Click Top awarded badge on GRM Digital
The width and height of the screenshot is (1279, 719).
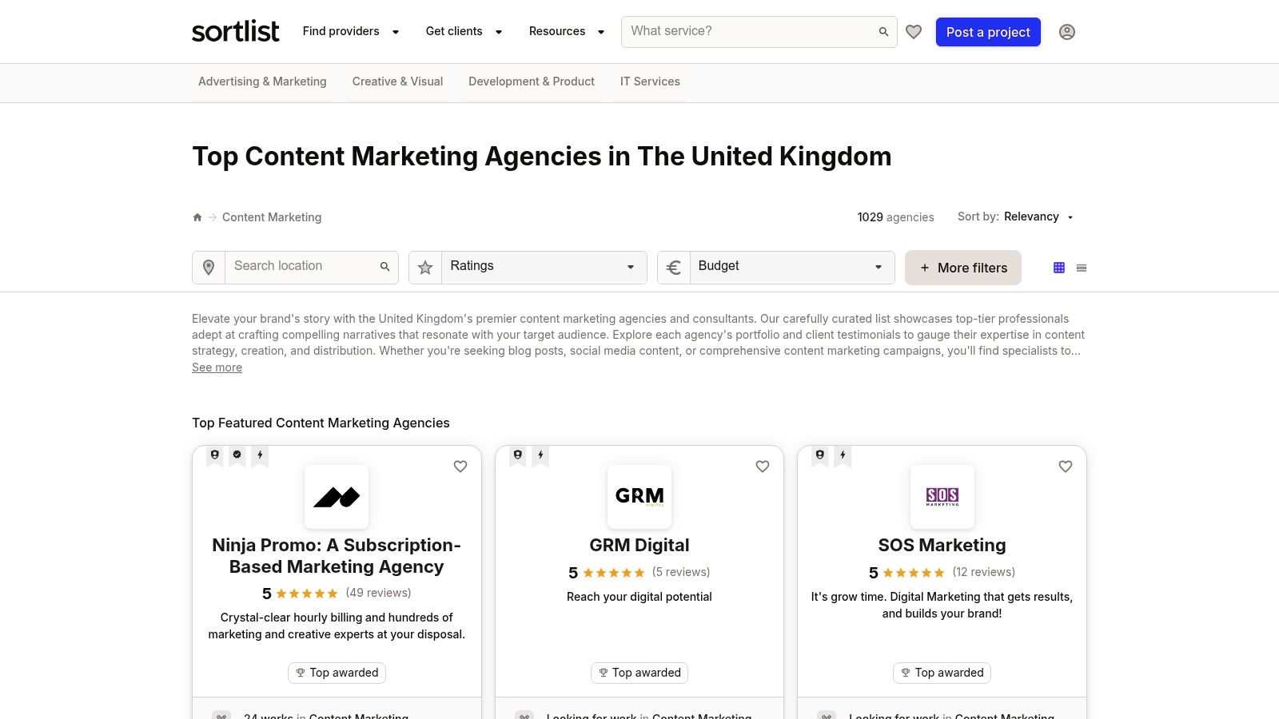(x=639, y=673)
